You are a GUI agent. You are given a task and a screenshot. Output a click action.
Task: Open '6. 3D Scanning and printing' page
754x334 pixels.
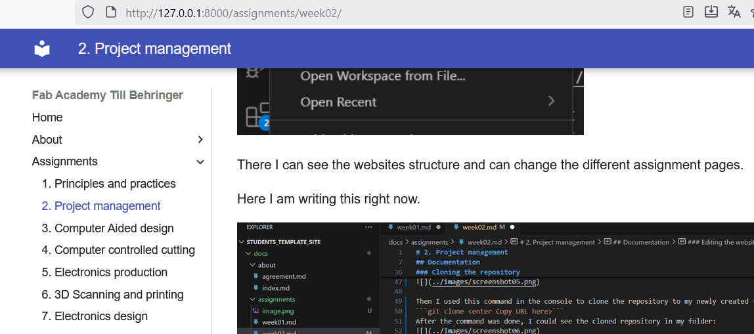tap(112, 294)
